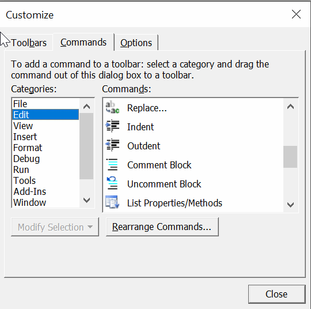The height and width of the screenshot is (309, 311).
Task: Select the Comment Block icon
Action: (112, 164)
